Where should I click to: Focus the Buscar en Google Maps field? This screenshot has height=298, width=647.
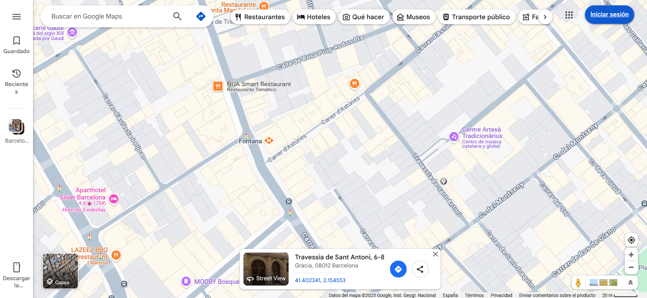pyautogui.click(x=108, y=16)
